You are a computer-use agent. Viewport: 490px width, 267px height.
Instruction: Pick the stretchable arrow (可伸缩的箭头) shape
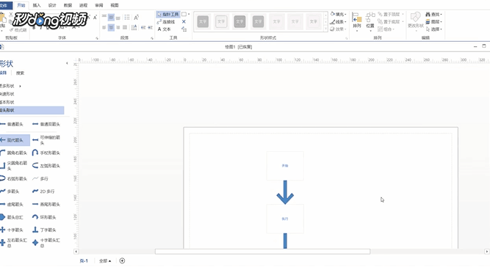46,140
